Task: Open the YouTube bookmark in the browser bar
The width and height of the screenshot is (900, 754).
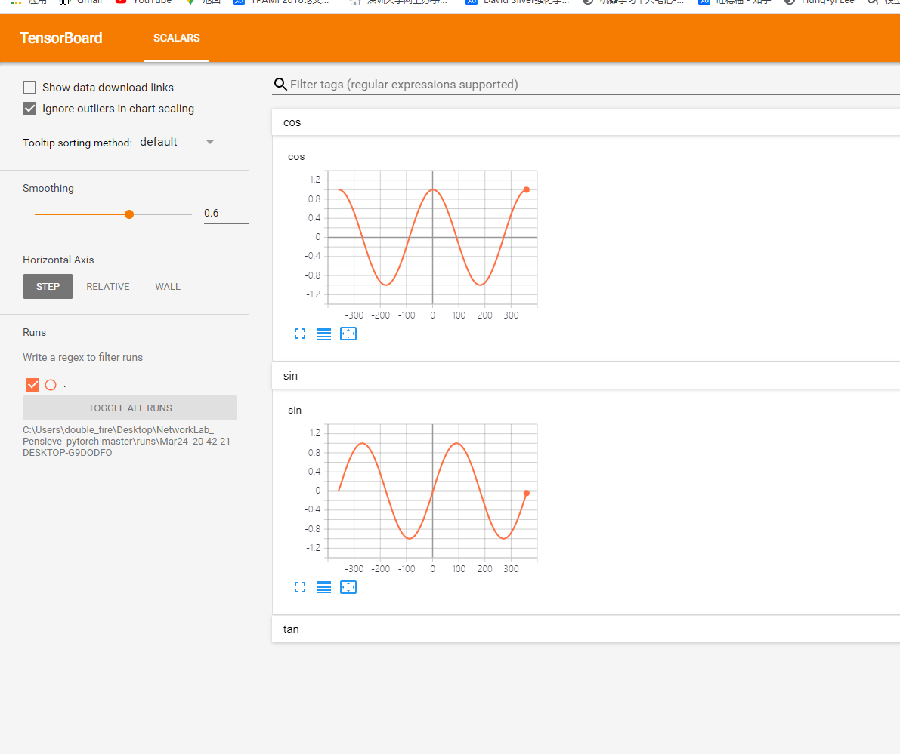Action: coord(142,2)
